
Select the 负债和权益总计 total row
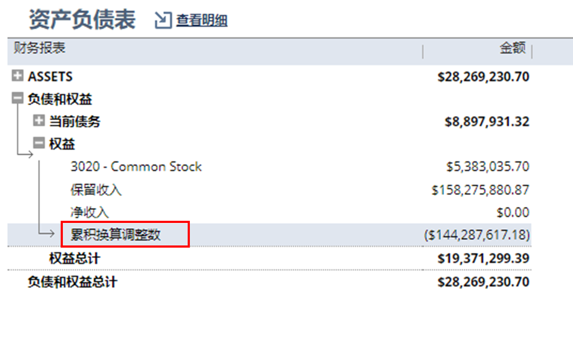pos(72,281)
